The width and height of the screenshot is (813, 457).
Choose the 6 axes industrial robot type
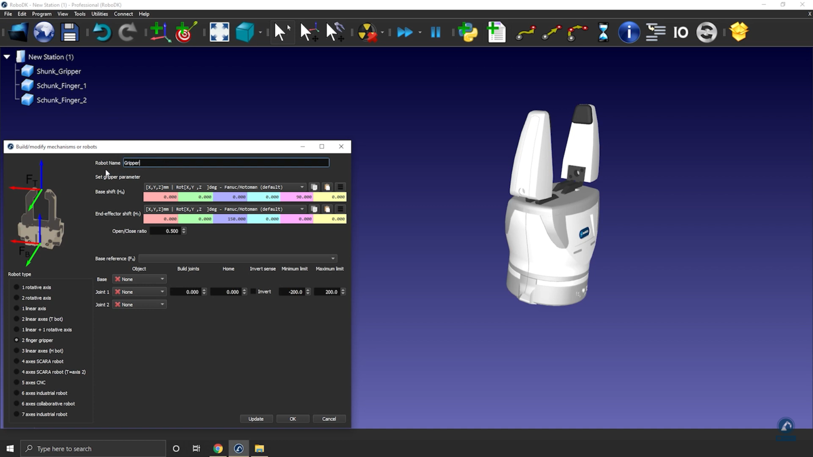point(16,393)
